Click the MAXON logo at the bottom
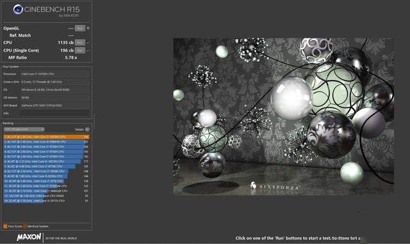 click(29, 237)
